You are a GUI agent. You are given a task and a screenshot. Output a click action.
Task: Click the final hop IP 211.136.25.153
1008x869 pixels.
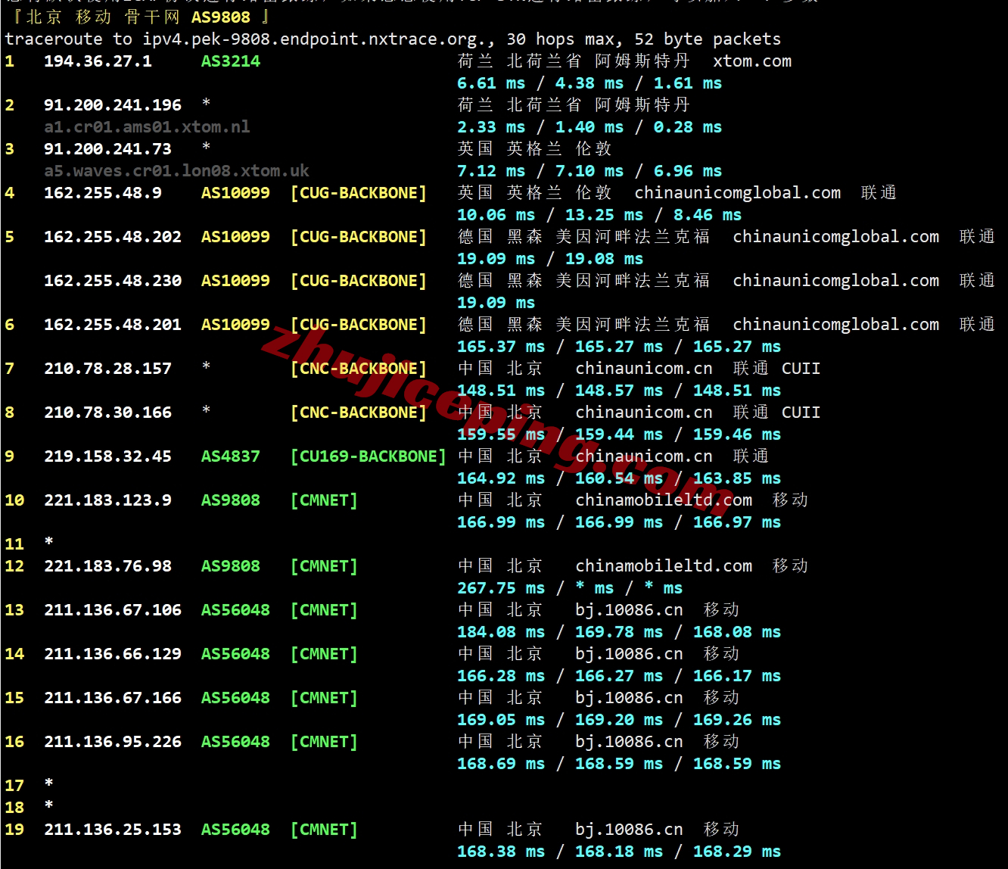pyautogui.click(x=113, y=830)
